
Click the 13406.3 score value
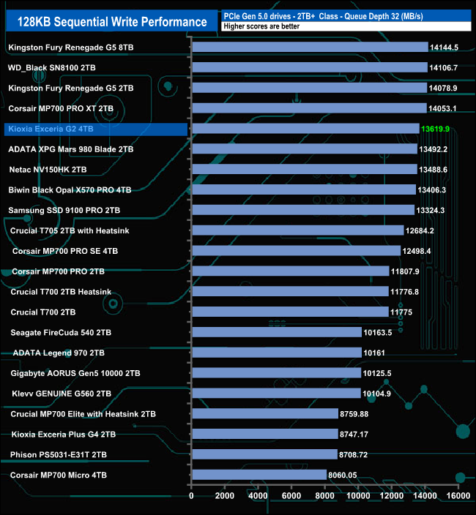pyautogui.click(x=432, y=190)
